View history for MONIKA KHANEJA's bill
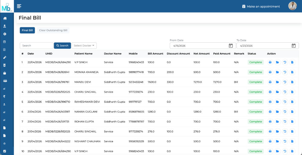Screen dimensions: 302x155 click(285, 72)
